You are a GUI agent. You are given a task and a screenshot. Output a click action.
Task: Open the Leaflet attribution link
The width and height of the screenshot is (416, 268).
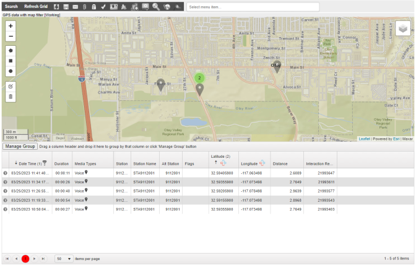coord(364,139)
